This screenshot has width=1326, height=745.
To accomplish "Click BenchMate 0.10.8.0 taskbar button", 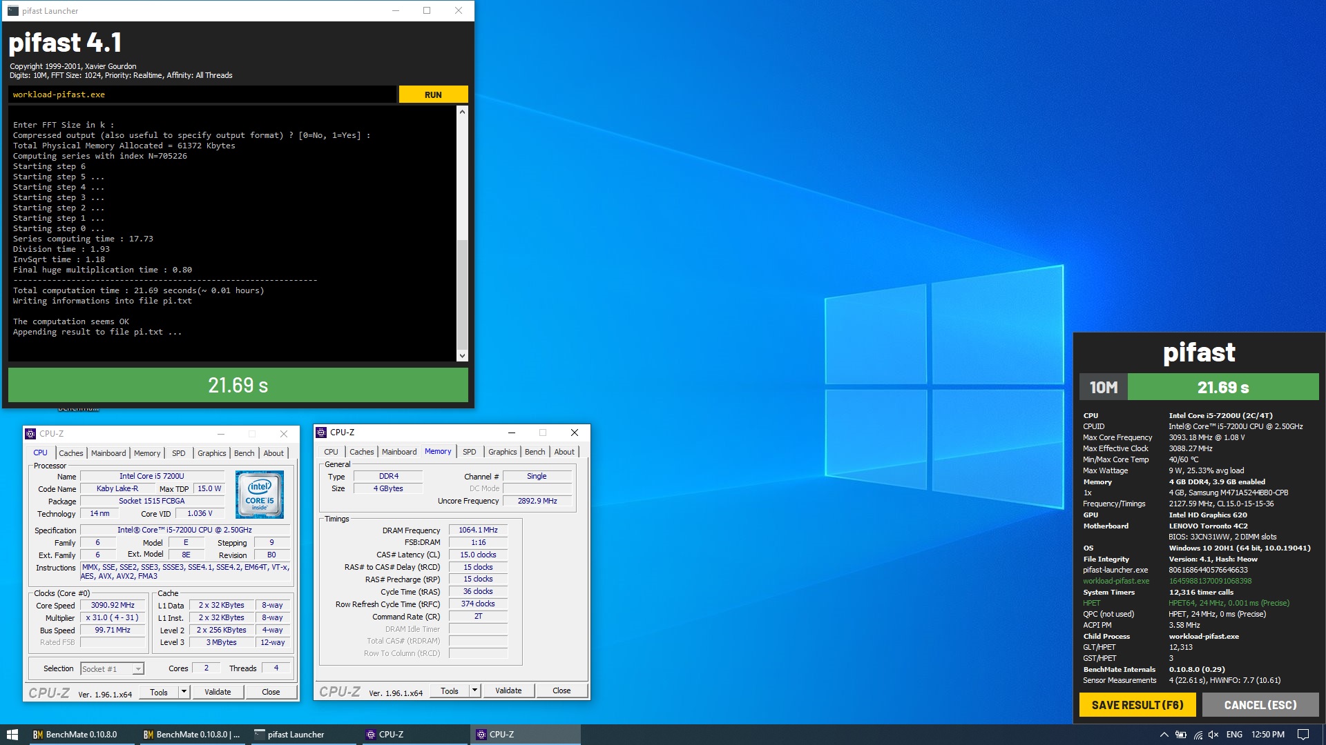I will tap(81, 735).
